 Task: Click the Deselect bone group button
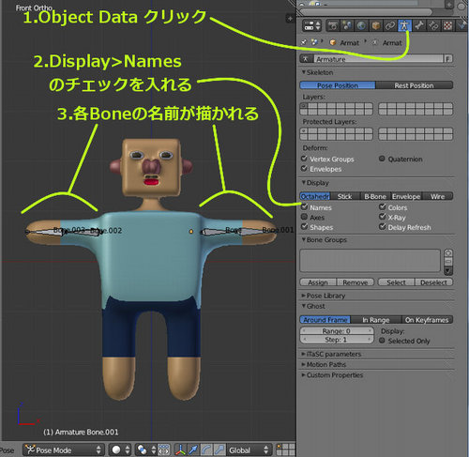coord(433,282)
